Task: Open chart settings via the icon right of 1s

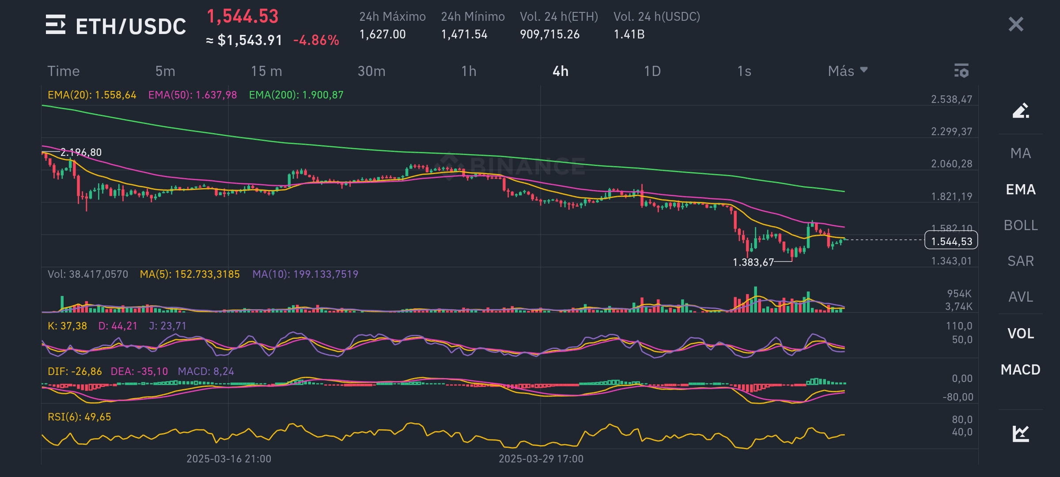Action: [x=962, y=71]
